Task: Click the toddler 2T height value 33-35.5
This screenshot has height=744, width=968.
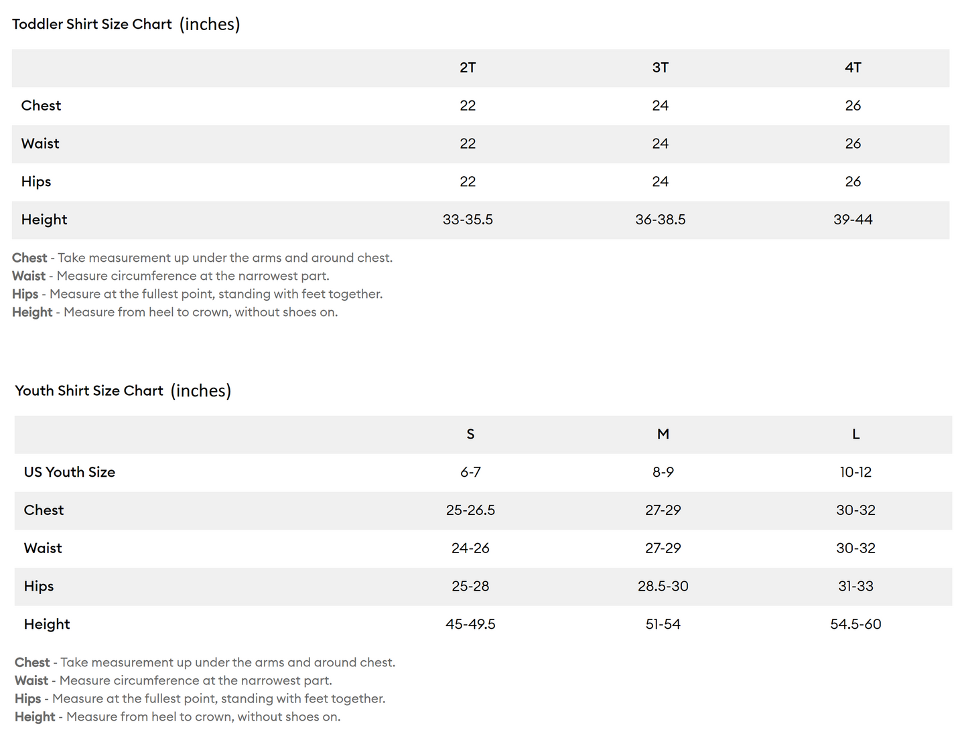Action: pos(468,220)
